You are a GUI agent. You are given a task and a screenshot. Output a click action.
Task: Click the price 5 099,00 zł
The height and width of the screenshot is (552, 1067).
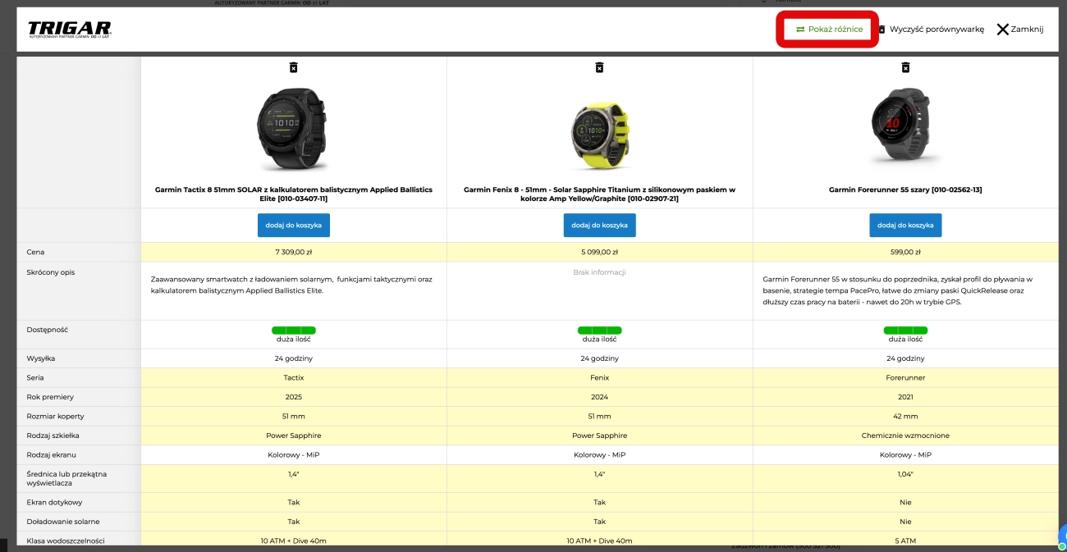point(599,253)
